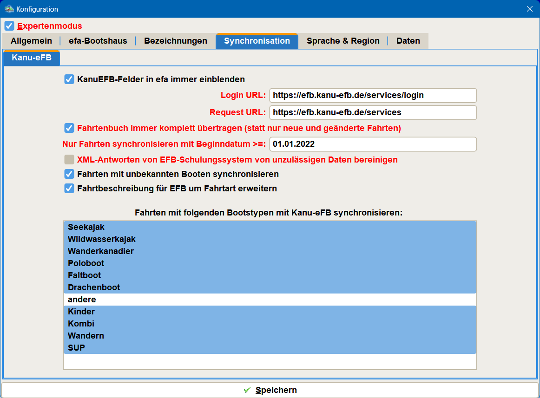This screenshot has width=540, height=398.
Task: Click Drachenboot in the boat type list
Action: coord(270,287)
